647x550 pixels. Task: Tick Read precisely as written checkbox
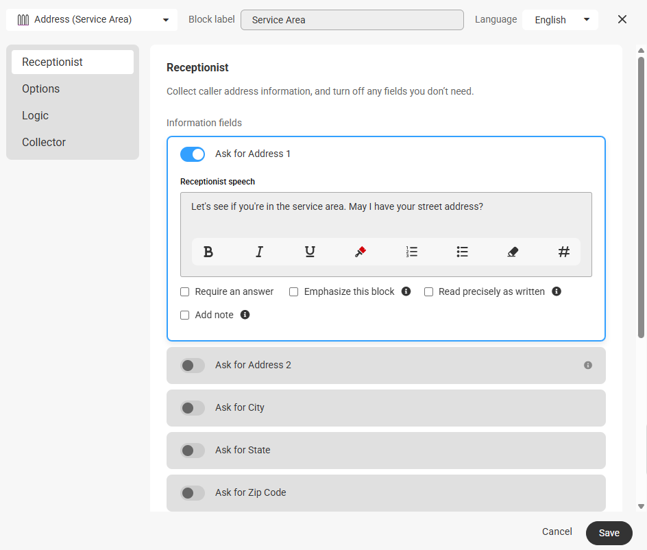(x=429, y=292)
